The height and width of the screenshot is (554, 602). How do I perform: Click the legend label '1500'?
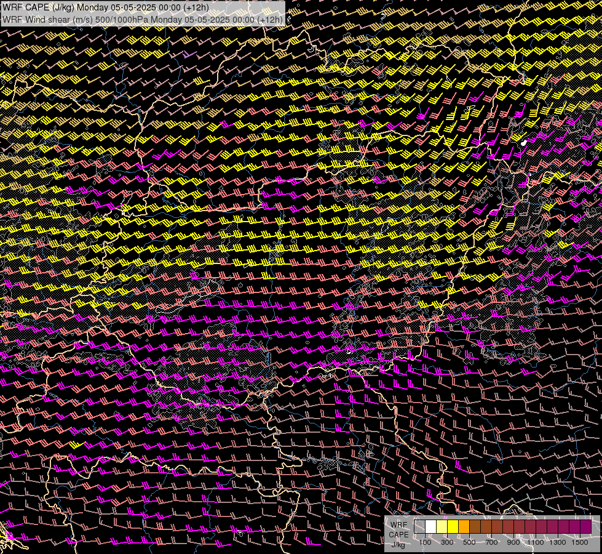tap(580, 542)
